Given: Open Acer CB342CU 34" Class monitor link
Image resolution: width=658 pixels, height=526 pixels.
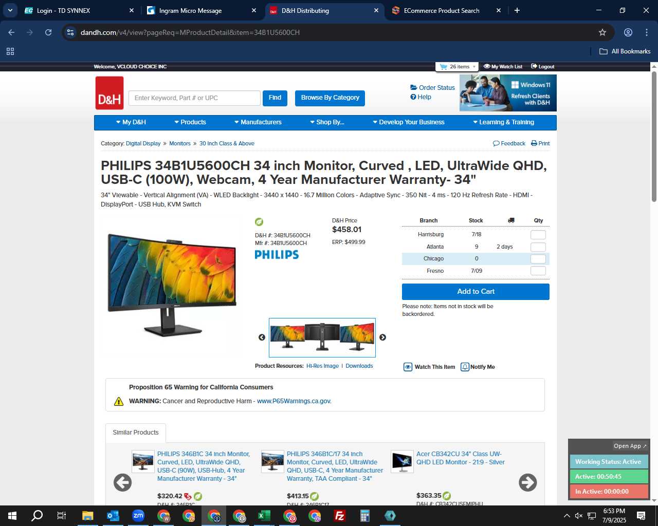Looking at the screenshot, I should pos(461,458).
